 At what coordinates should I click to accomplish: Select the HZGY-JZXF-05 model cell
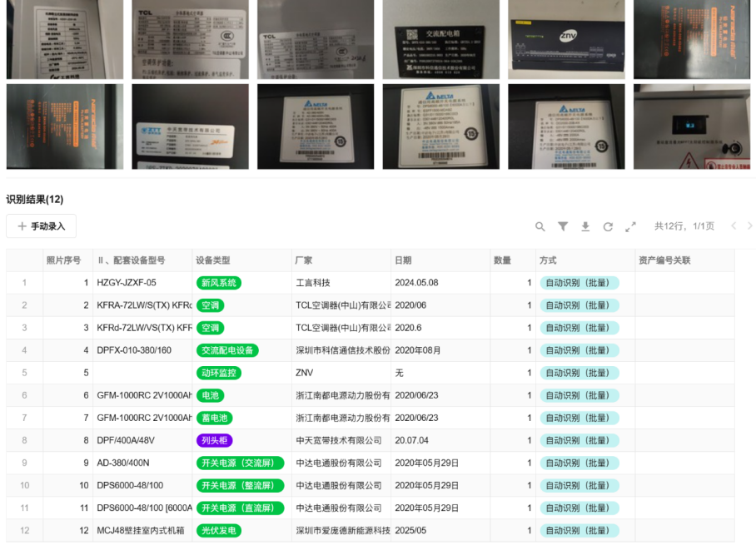coord(127,283)
